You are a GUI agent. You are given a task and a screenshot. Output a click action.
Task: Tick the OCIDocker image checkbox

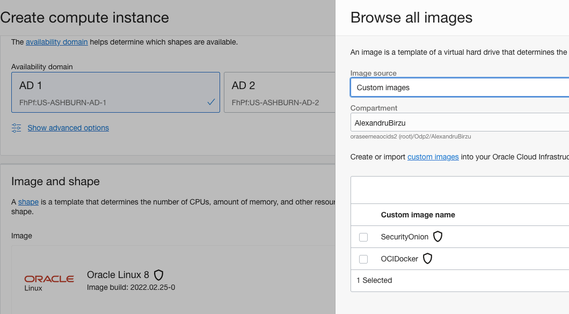point(363,259)
